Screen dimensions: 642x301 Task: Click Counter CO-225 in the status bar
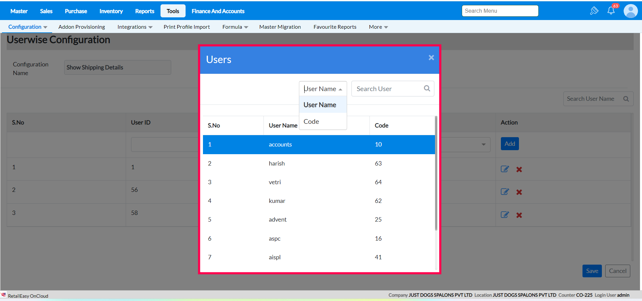[x=575, y=295]
